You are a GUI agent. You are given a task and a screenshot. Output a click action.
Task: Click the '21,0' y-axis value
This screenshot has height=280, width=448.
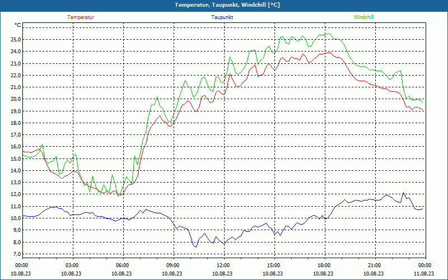point(16,87)
